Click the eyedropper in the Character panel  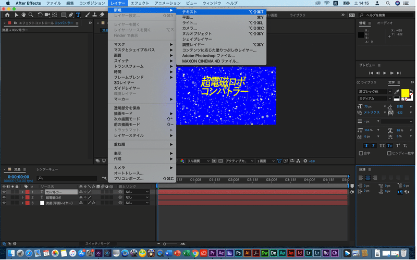pyautogui.click(x=397, y=92)
